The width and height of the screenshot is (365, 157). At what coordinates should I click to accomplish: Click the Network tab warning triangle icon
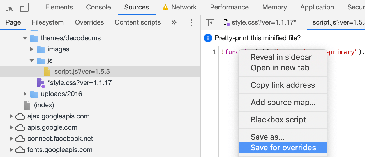point(165,8)
